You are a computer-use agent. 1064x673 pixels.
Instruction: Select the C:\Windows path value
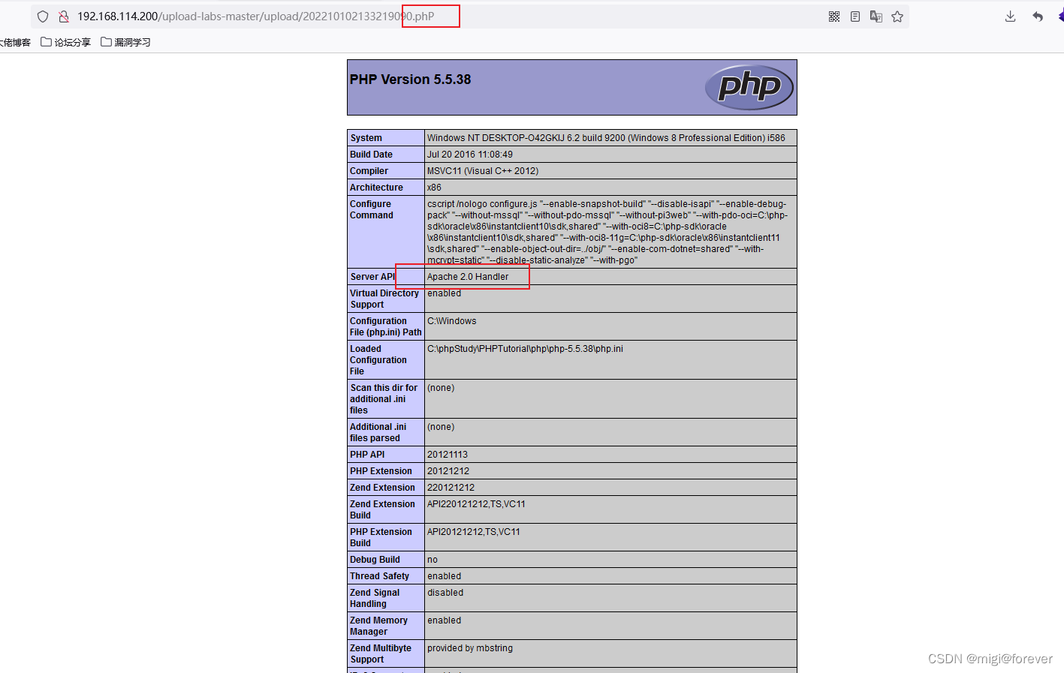click(452, 321)
